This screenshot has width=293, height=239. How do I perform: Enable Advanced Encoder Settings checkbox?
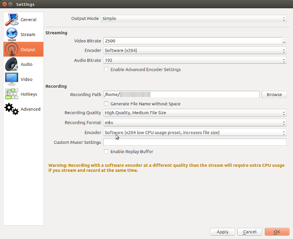106,70
